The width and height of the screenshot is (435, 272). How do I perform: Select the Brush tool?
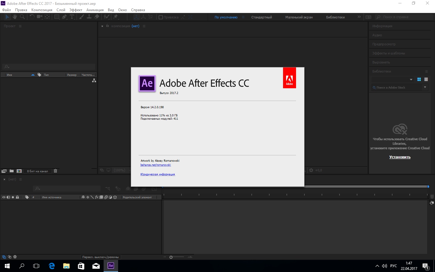coord(82,17)
